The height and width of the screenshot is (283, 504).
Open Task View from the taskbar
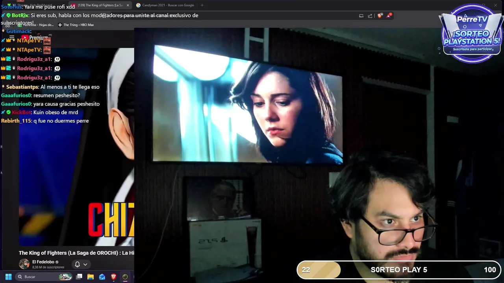[x=79, y=277]
